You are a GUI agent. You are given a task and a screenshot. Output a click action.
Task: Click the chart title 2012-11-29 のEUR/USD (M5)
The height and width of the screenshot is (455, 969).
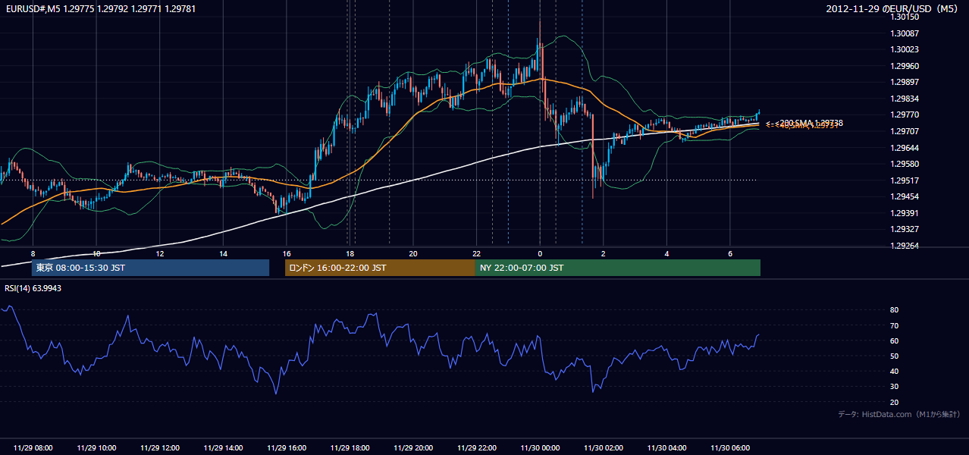pos(893,8)
